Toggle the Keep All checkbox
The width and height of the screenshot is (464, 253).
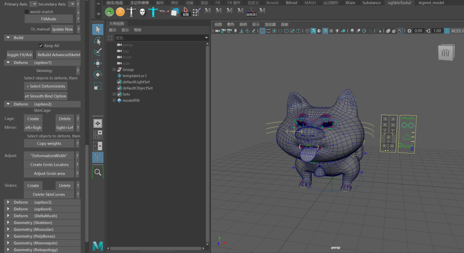click(x=41, y=46)
